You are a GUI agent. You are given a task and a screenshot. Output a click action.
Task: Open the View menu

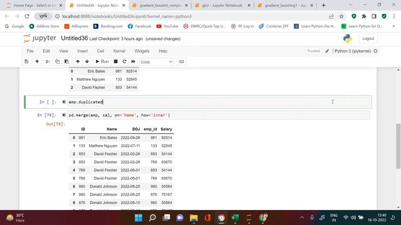click(64, 51)
